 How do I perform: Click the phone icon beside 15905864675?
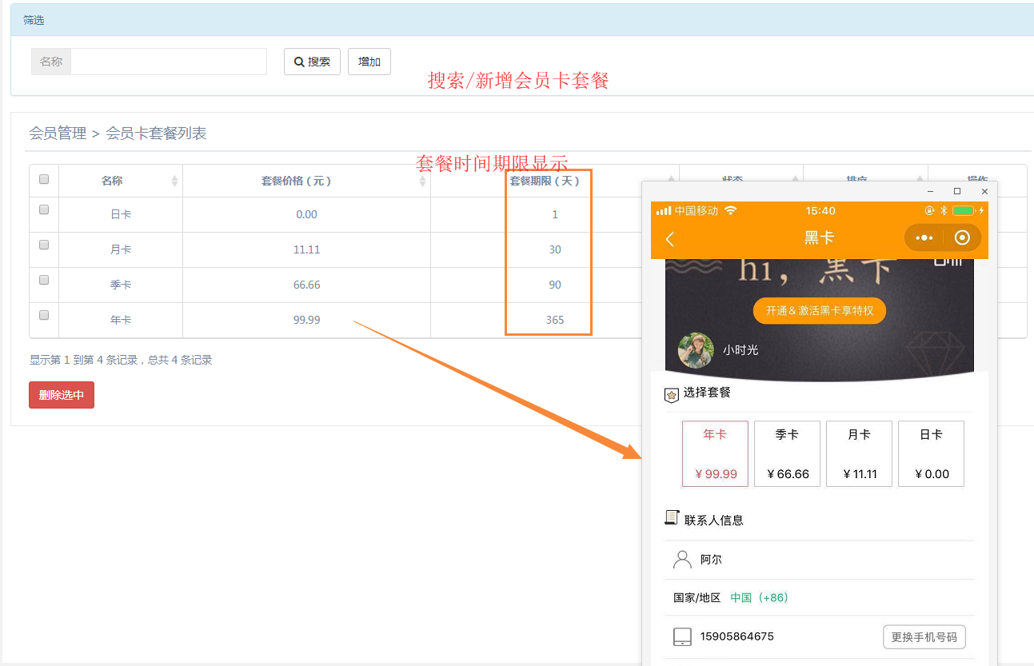(682, 637)
